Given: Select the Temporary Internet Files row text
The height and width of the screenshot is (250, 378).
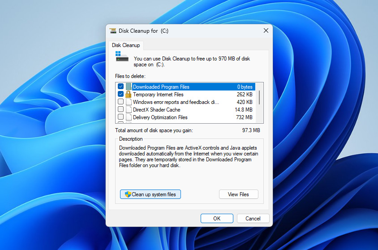Looking at the screenshot, I should point(158,95).
